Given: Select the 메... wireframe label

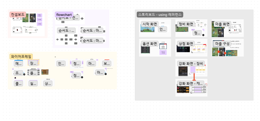Looking at the screenshot, I should pyautogui.click(x=19, y=64).
